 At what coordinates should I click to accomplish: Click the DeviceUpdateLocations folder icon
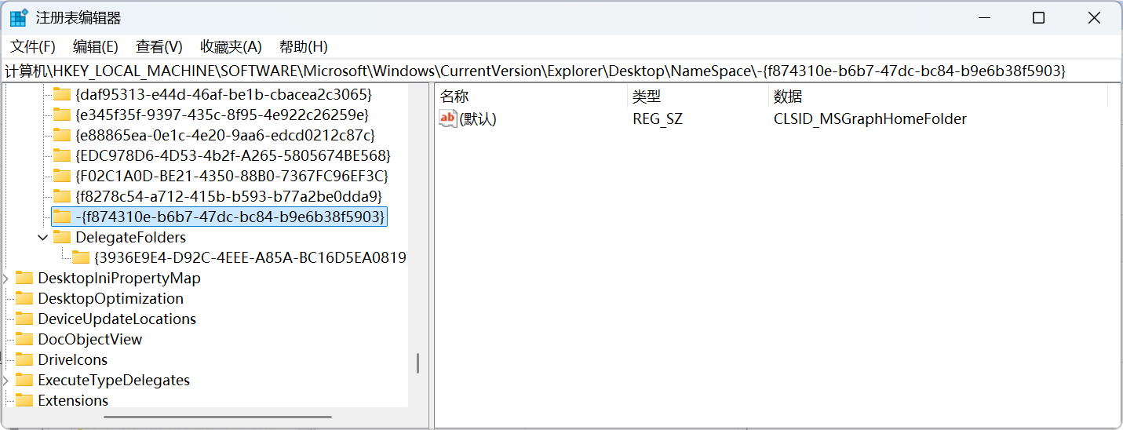(x=24, y=319)
